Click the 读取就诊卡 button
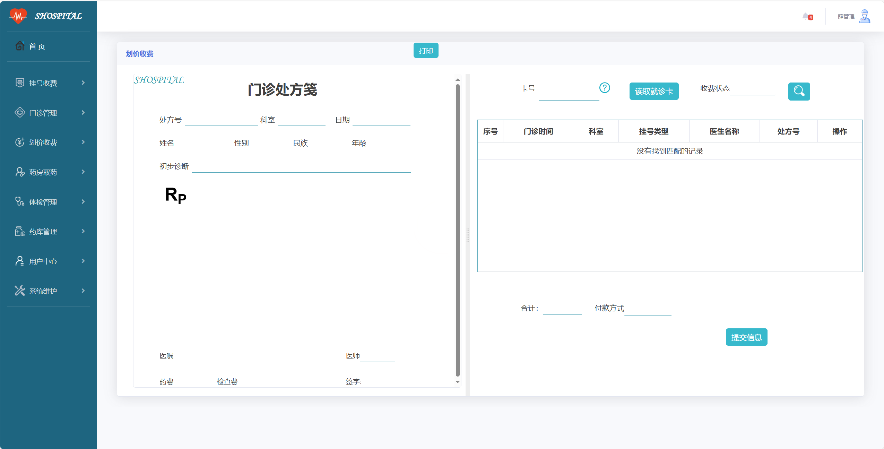The width and height of the screenshot is (884, 449). click(x=654, y=91)
